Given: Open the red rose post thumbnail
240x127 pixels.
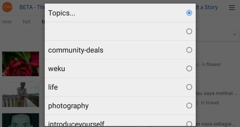Looking at the screenshot, I should (x=21, y=64).
